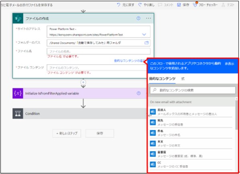Click the ファイル コンテンツ input field

(x=97, y=67)
